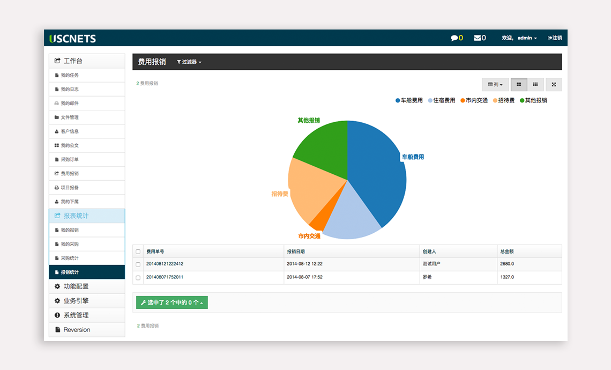Open the 过滤器 filter dropdown
Screen dimensions: 611x370
click(189, 62)
